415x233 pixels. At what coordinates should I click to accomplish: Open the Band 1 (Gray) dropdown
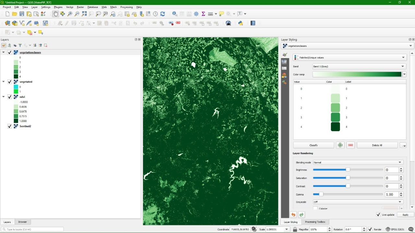tap(359, 66)
